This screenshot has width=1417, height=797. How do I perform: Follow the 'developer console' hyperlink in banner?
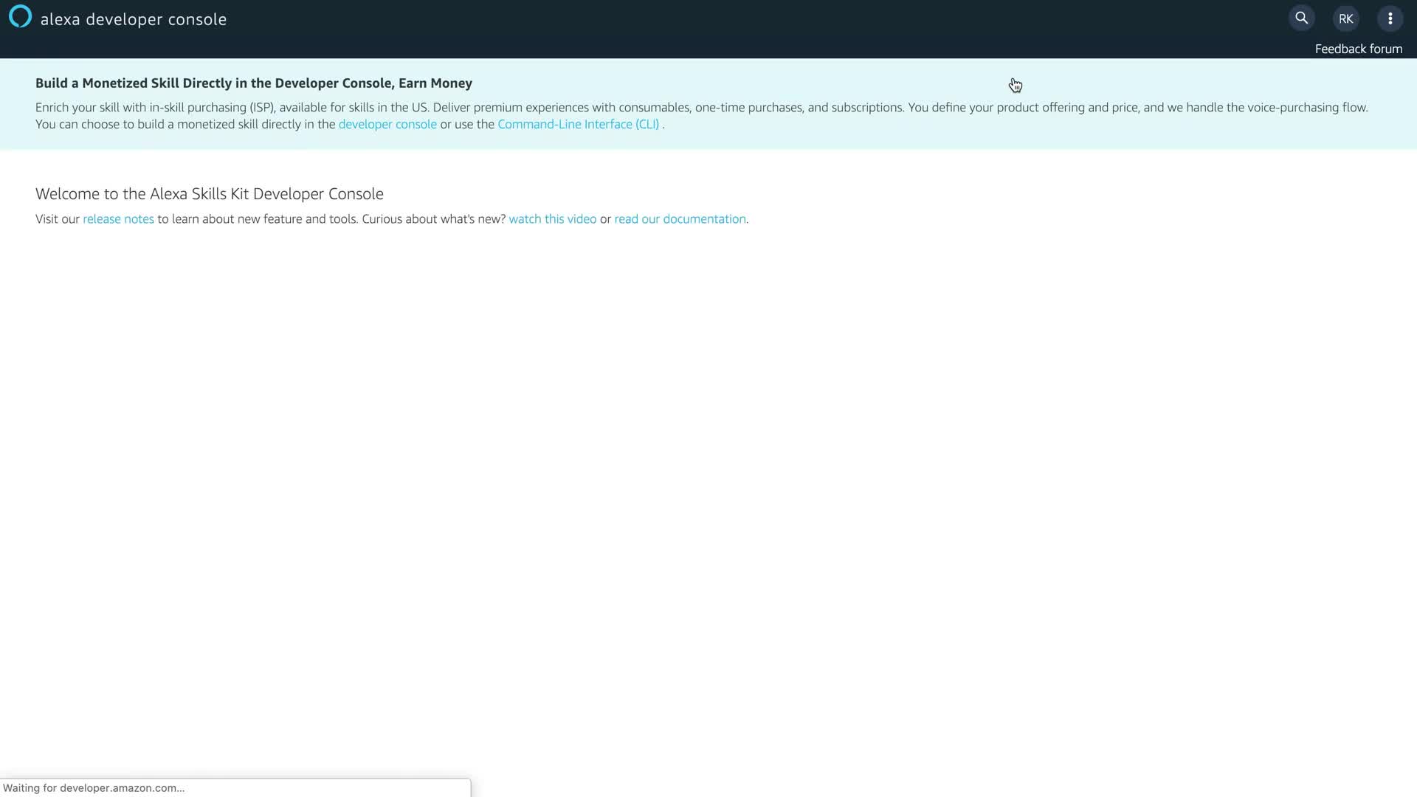pyautogui.click(x=387, y=125)
